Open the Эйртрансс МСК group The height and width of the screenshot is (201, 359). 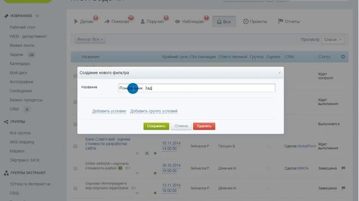coord(25,160)
